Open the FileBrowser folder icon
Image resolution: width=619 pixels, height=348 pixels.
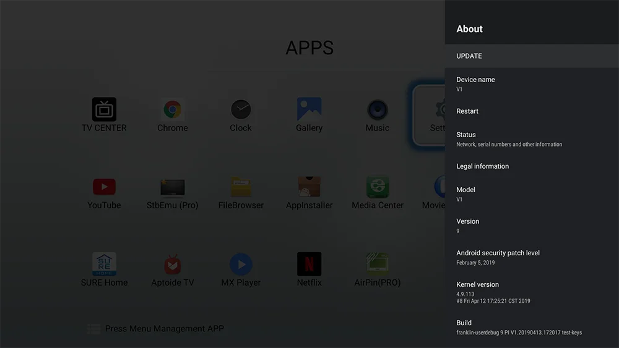[x=241, y=187]
